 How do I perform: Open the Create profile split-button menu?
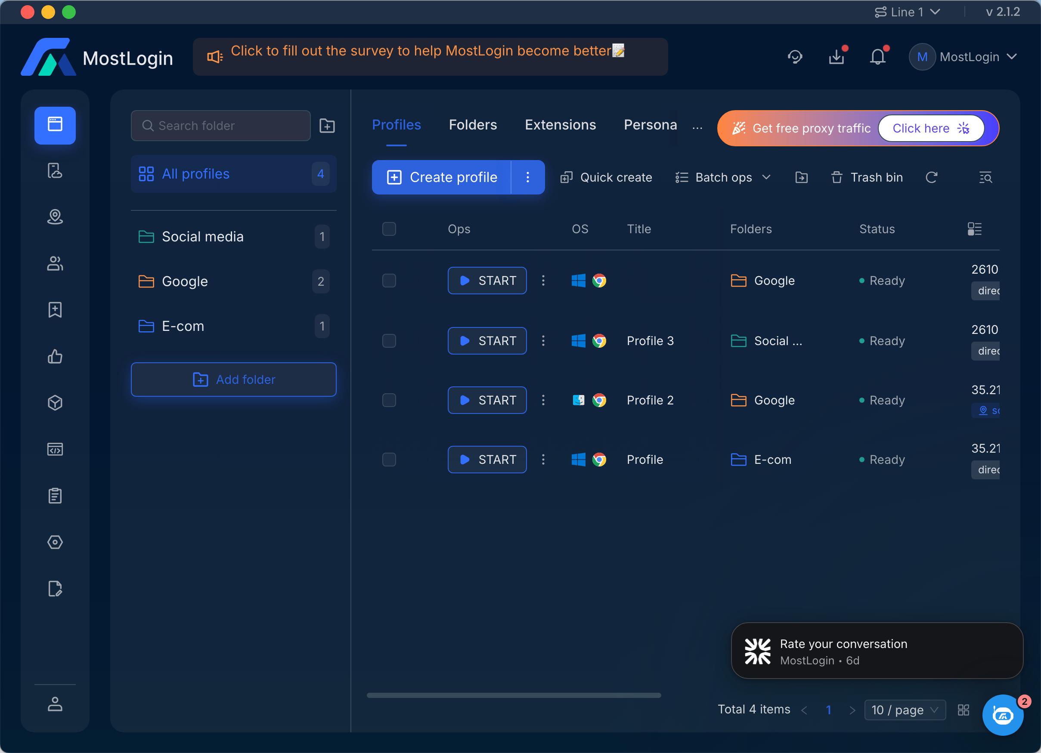pos(528,177)
